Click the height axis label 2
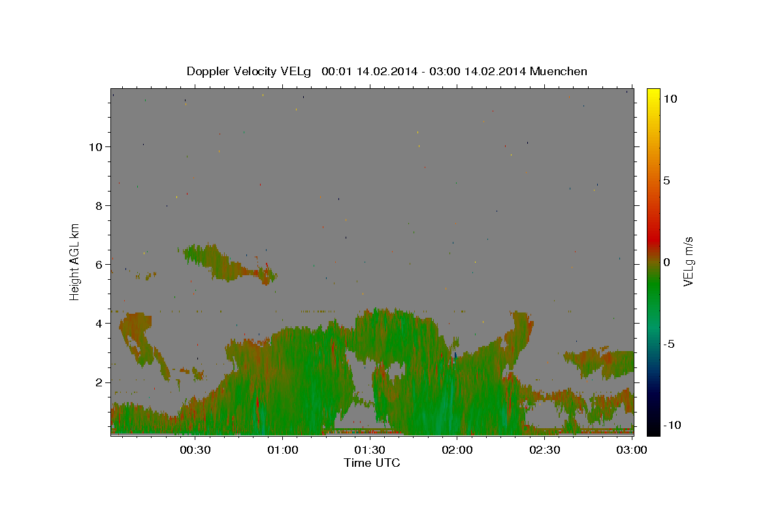The height and width of the screenshot is (523, 784). click(x=99, y=382)
